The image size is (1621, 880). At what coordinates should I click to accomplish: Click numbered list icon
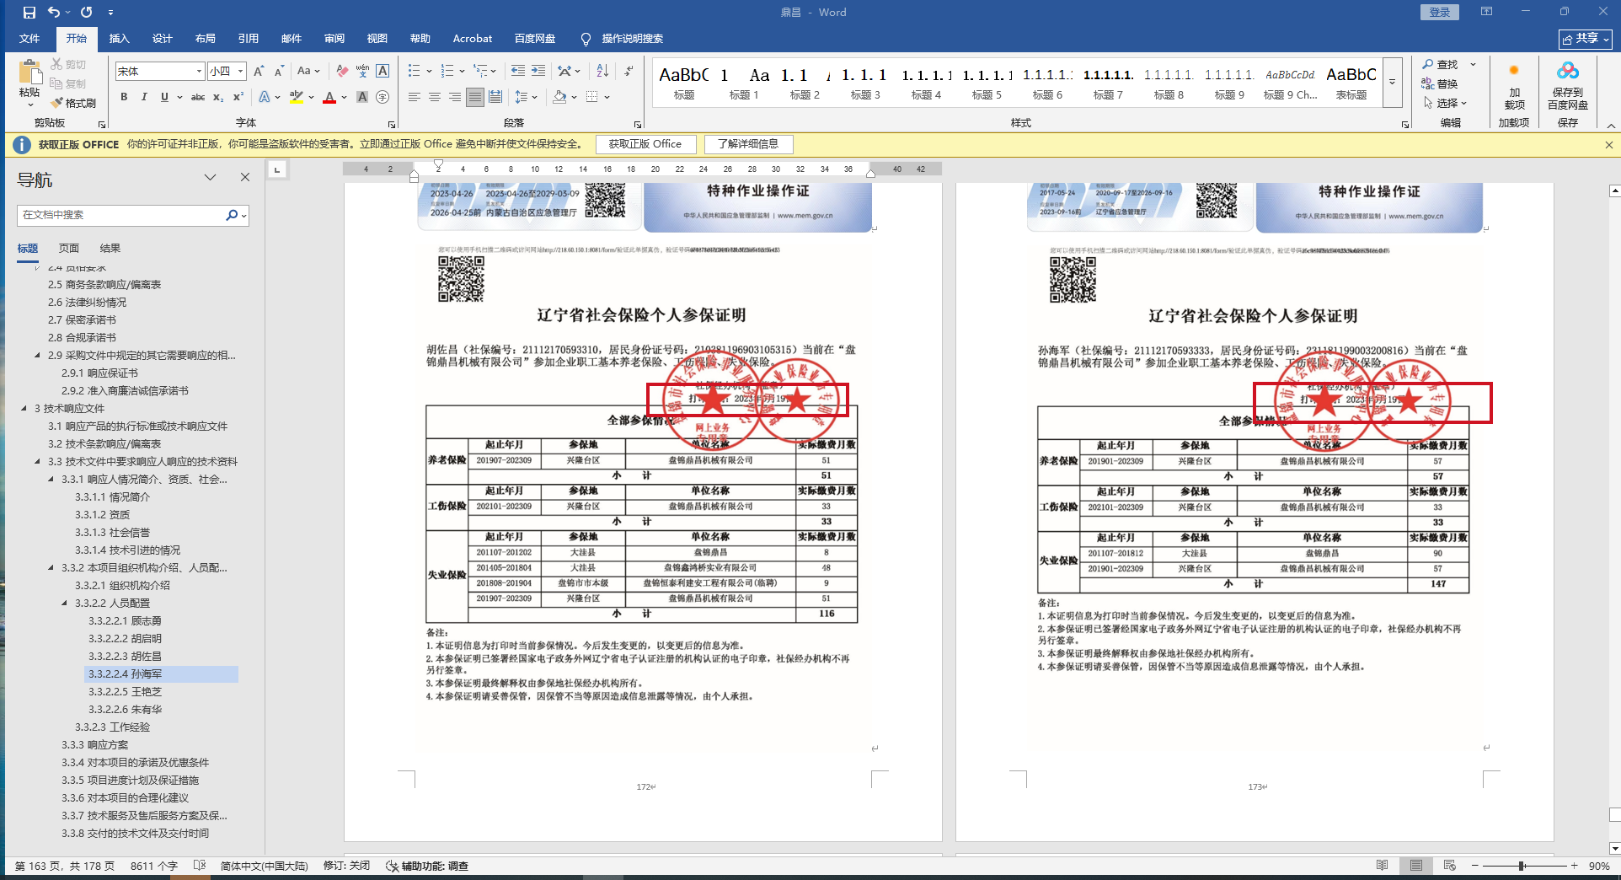[447, 72]
